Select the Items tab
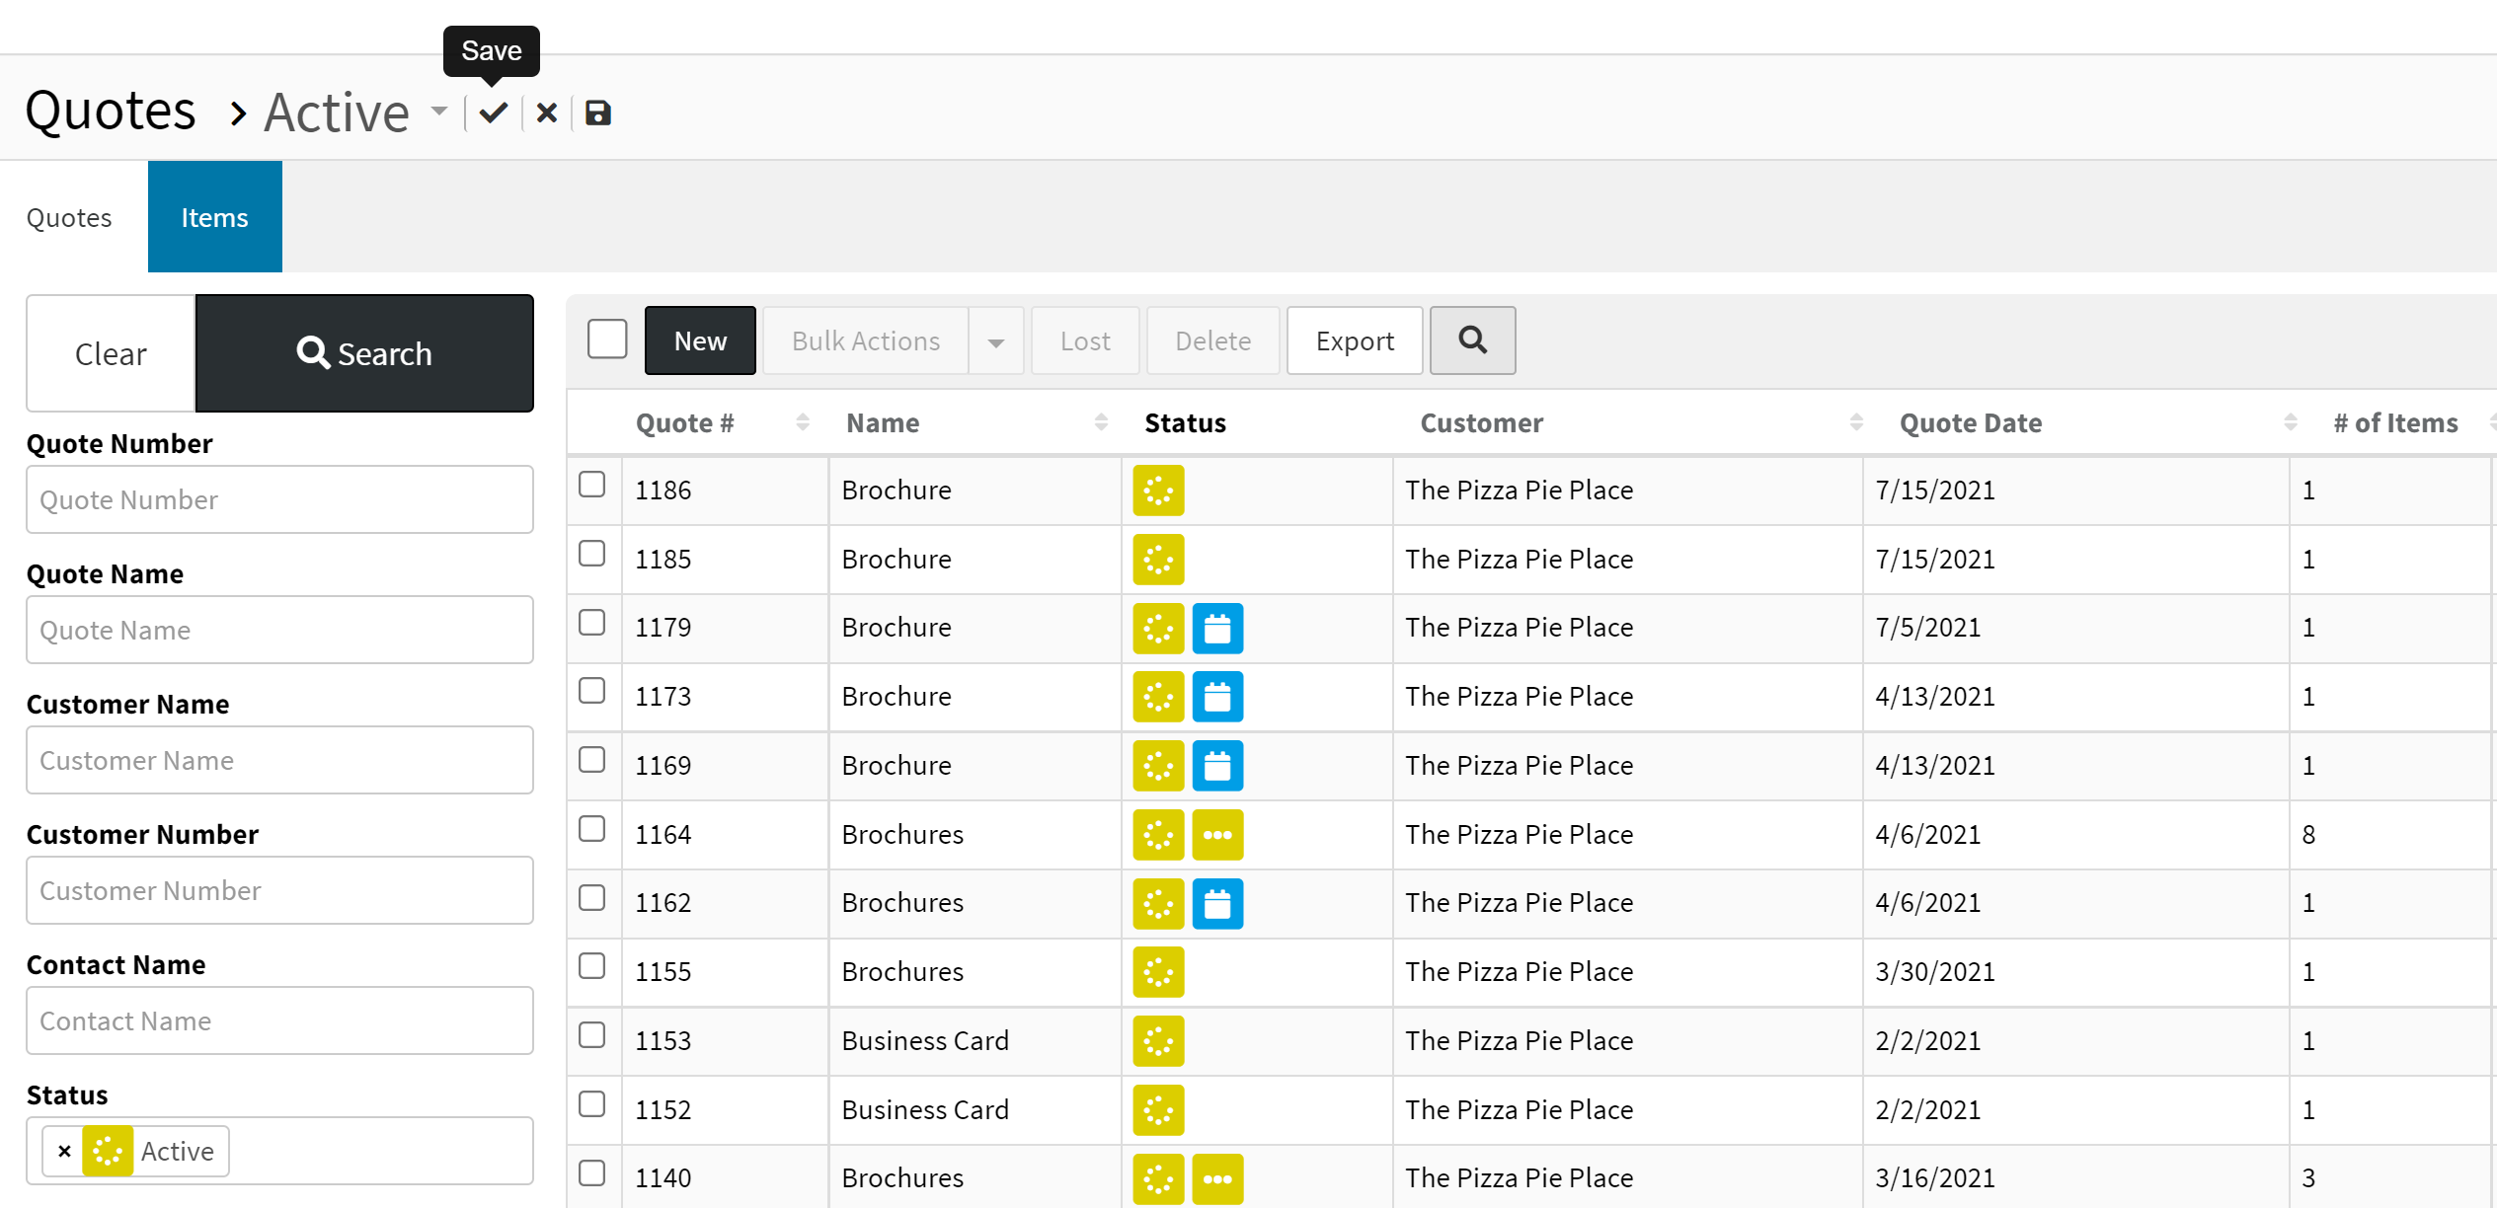 pos(214,217)
